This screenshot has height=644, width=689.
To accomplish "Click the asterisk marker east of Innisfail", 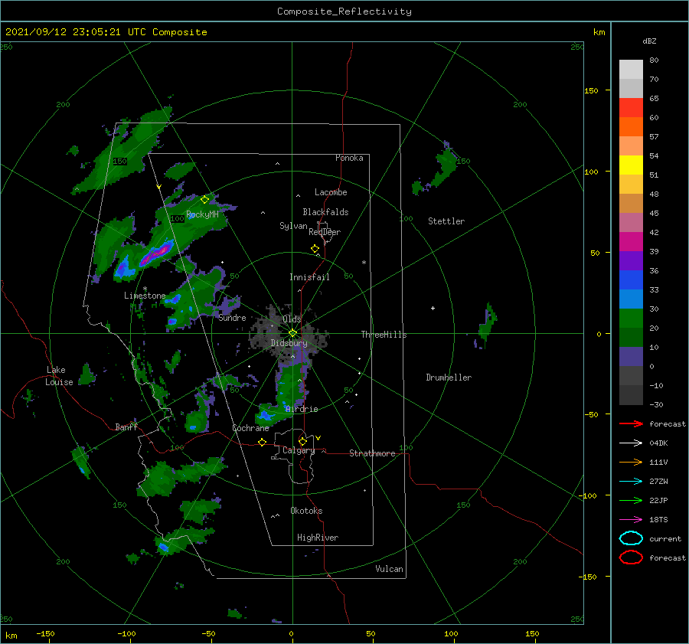I will [364, 263].
